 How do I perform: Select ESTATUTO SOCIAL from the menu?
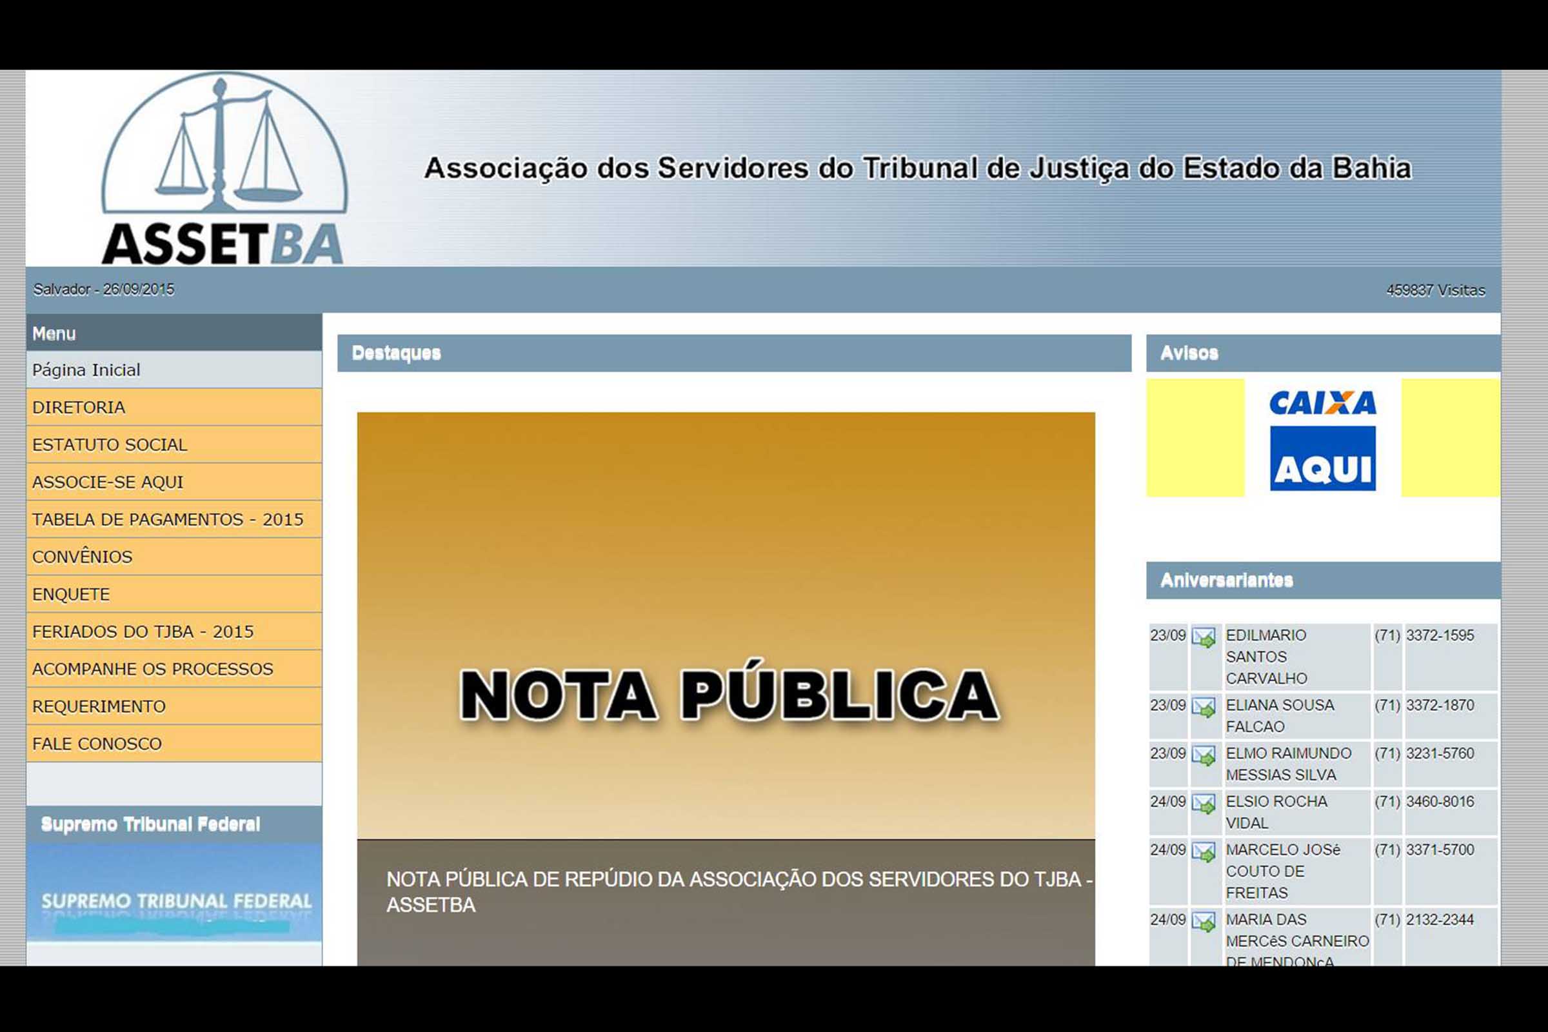pos(109,445)
